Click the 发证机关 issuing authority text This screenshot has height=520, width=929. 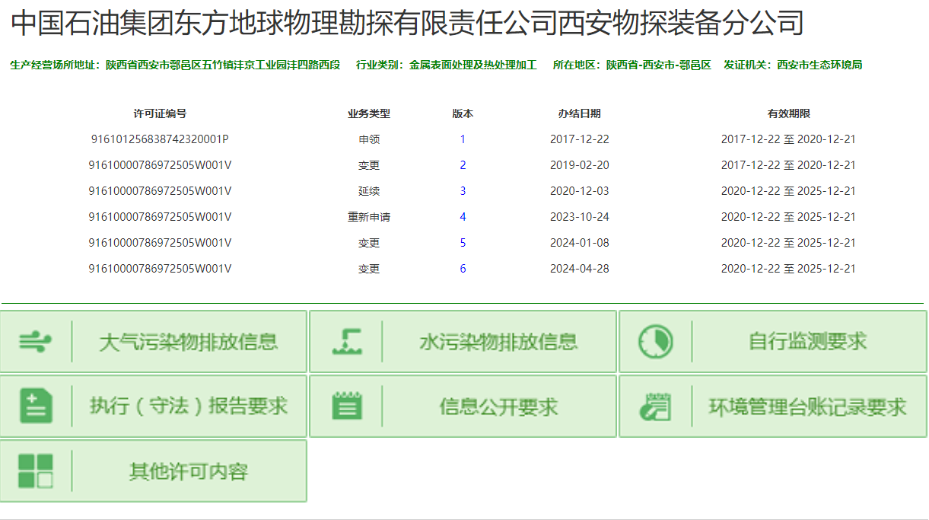793,65
